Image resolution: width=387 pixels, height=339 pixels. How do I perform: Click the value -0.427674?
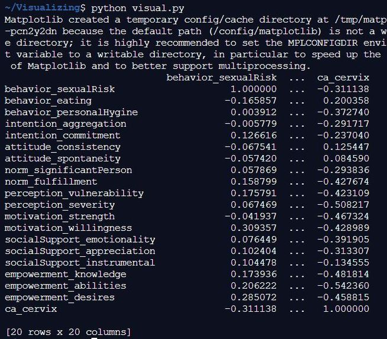click(343, 182)
